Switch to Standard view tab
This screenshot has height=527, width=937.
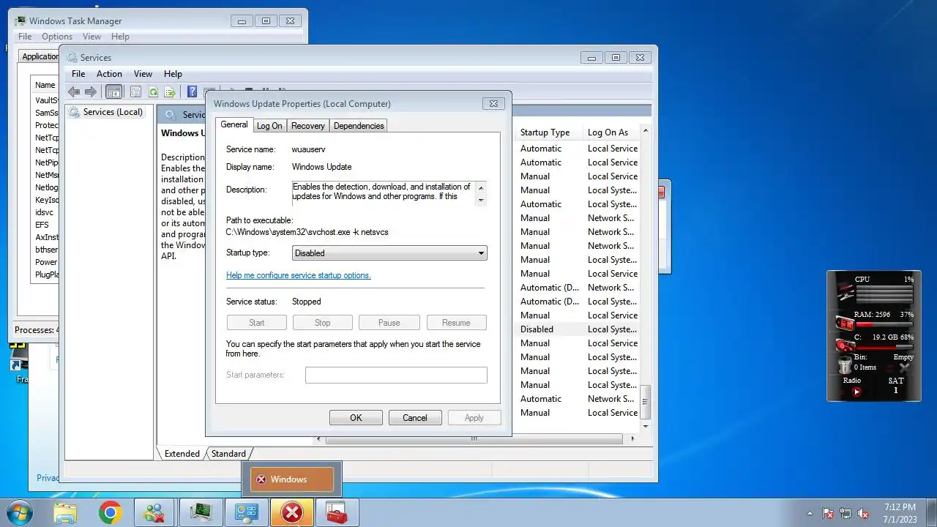coord(228,454)
